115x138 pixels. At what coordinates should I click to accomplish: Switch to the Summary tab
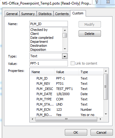28,14
